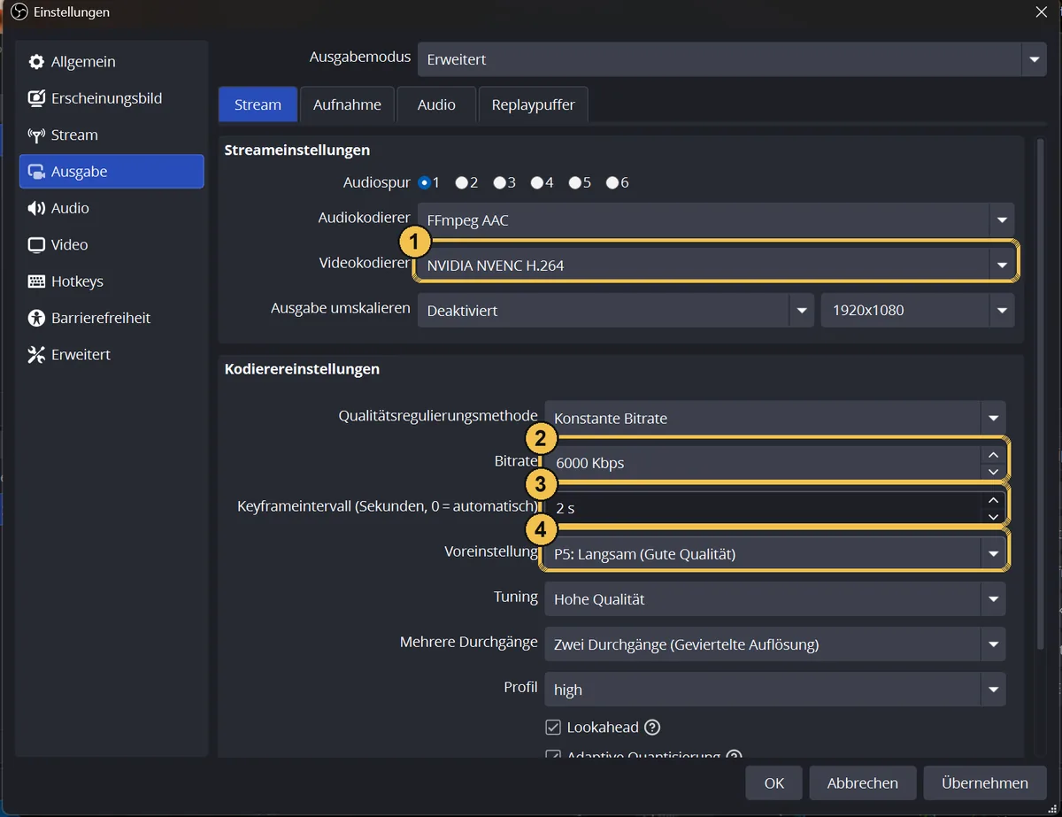Expand the Voreinstellung preset dropdown
This screenshot has width=1062, height=817.
click(775, 554)
